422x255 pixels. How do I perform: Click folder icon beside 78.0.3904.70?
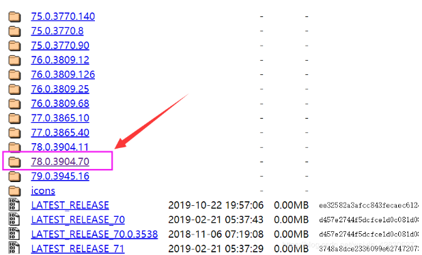tap(14, 162)
